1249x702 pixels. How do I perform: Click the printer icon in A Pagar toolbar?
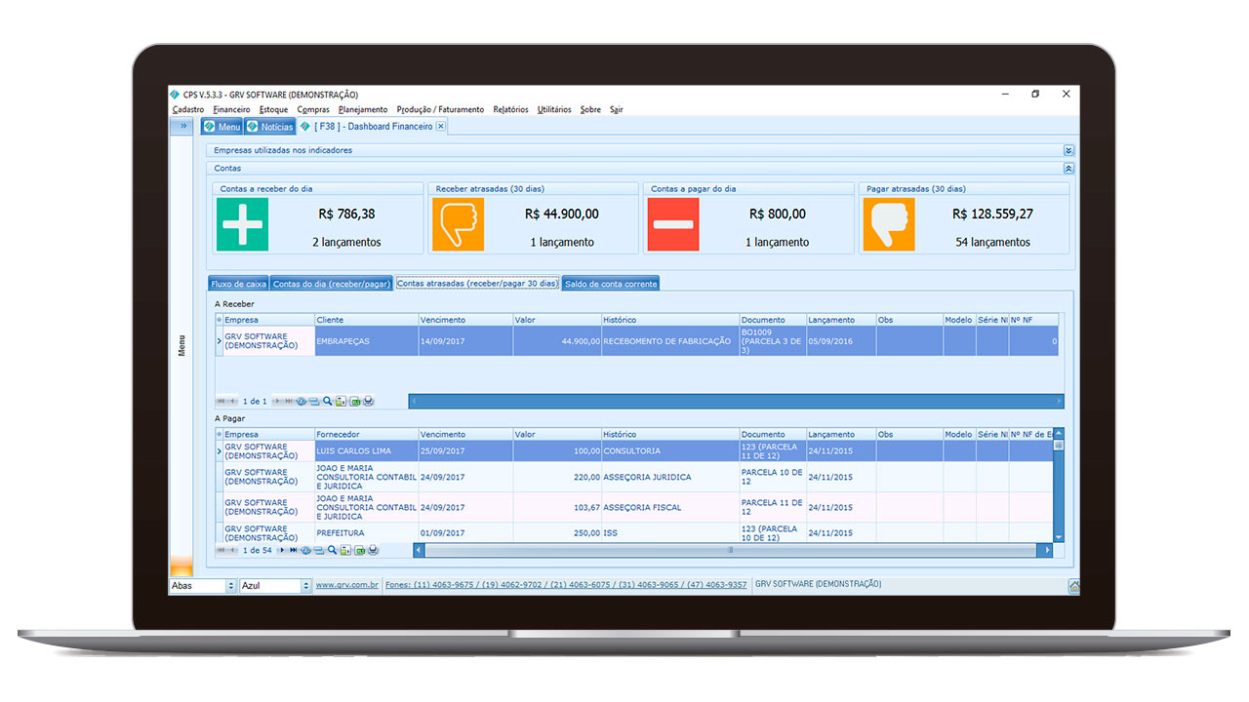(373, 550)
